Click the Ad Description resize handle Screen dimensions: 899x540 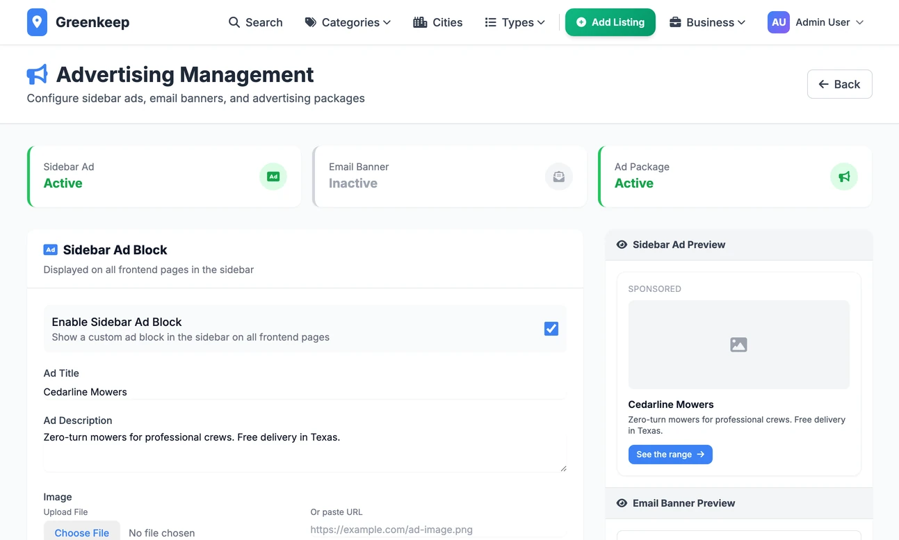(563, 468)
